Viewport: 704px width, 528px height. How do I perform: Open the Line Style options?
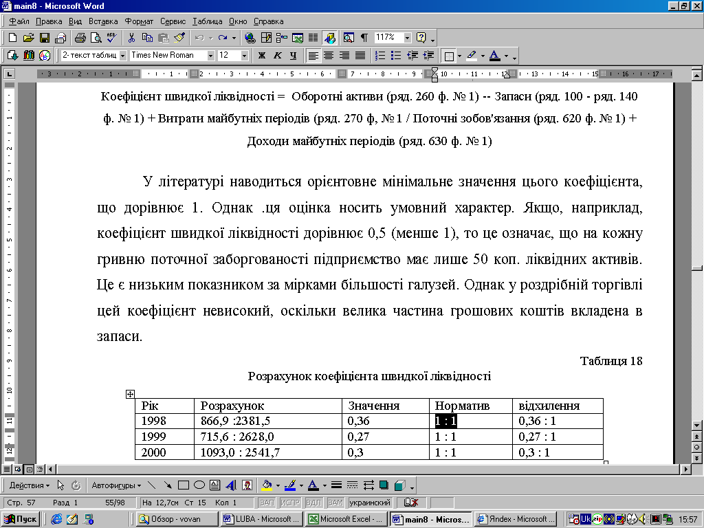point(336,485)
